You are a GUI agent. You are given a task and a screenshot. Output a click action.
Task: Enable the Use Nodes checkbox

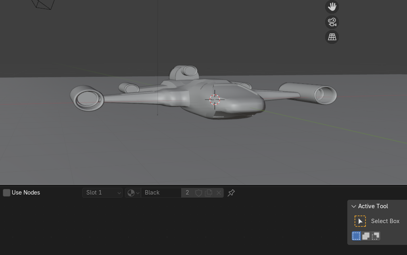click(x=6, y=193)
